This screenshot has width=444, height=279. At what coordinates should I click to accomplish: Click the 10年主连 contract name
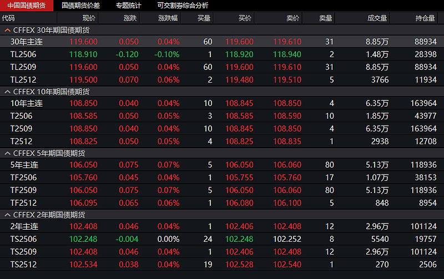pos(26,104)
